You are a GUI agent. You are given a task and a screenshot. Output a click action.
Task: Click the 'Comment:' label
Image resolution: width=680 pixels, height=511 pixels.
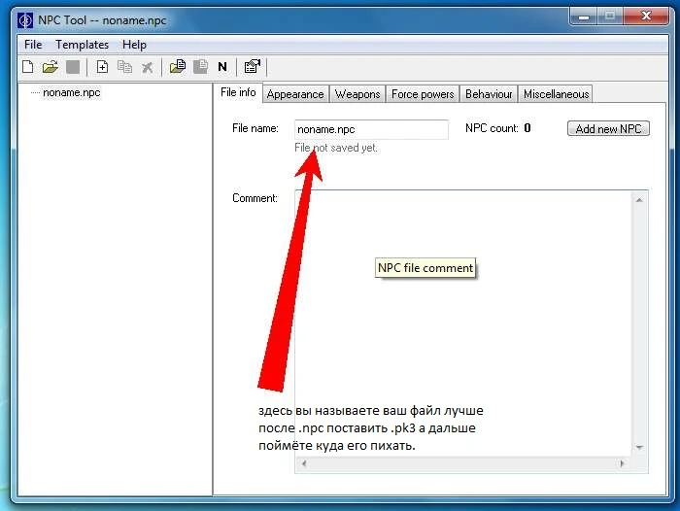click(255, 198)
